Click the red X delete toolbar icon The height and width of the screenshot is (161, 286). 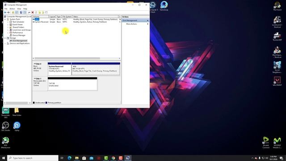[33, 13]
